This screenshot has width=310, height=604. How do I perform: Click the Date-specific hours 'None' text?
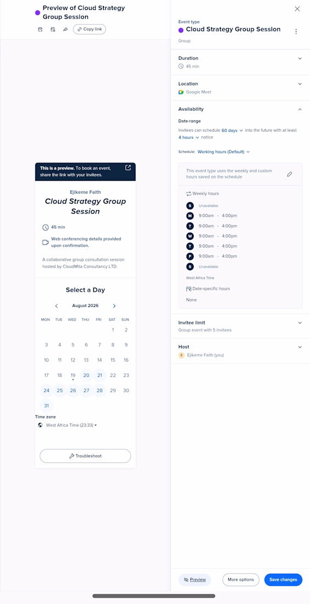point(191,300)
